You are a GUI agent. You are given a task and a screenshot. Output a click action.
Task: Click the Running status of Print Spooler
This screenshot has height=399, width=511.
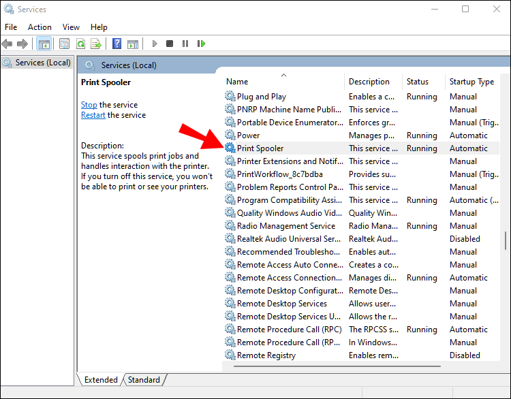click(422, 148)
